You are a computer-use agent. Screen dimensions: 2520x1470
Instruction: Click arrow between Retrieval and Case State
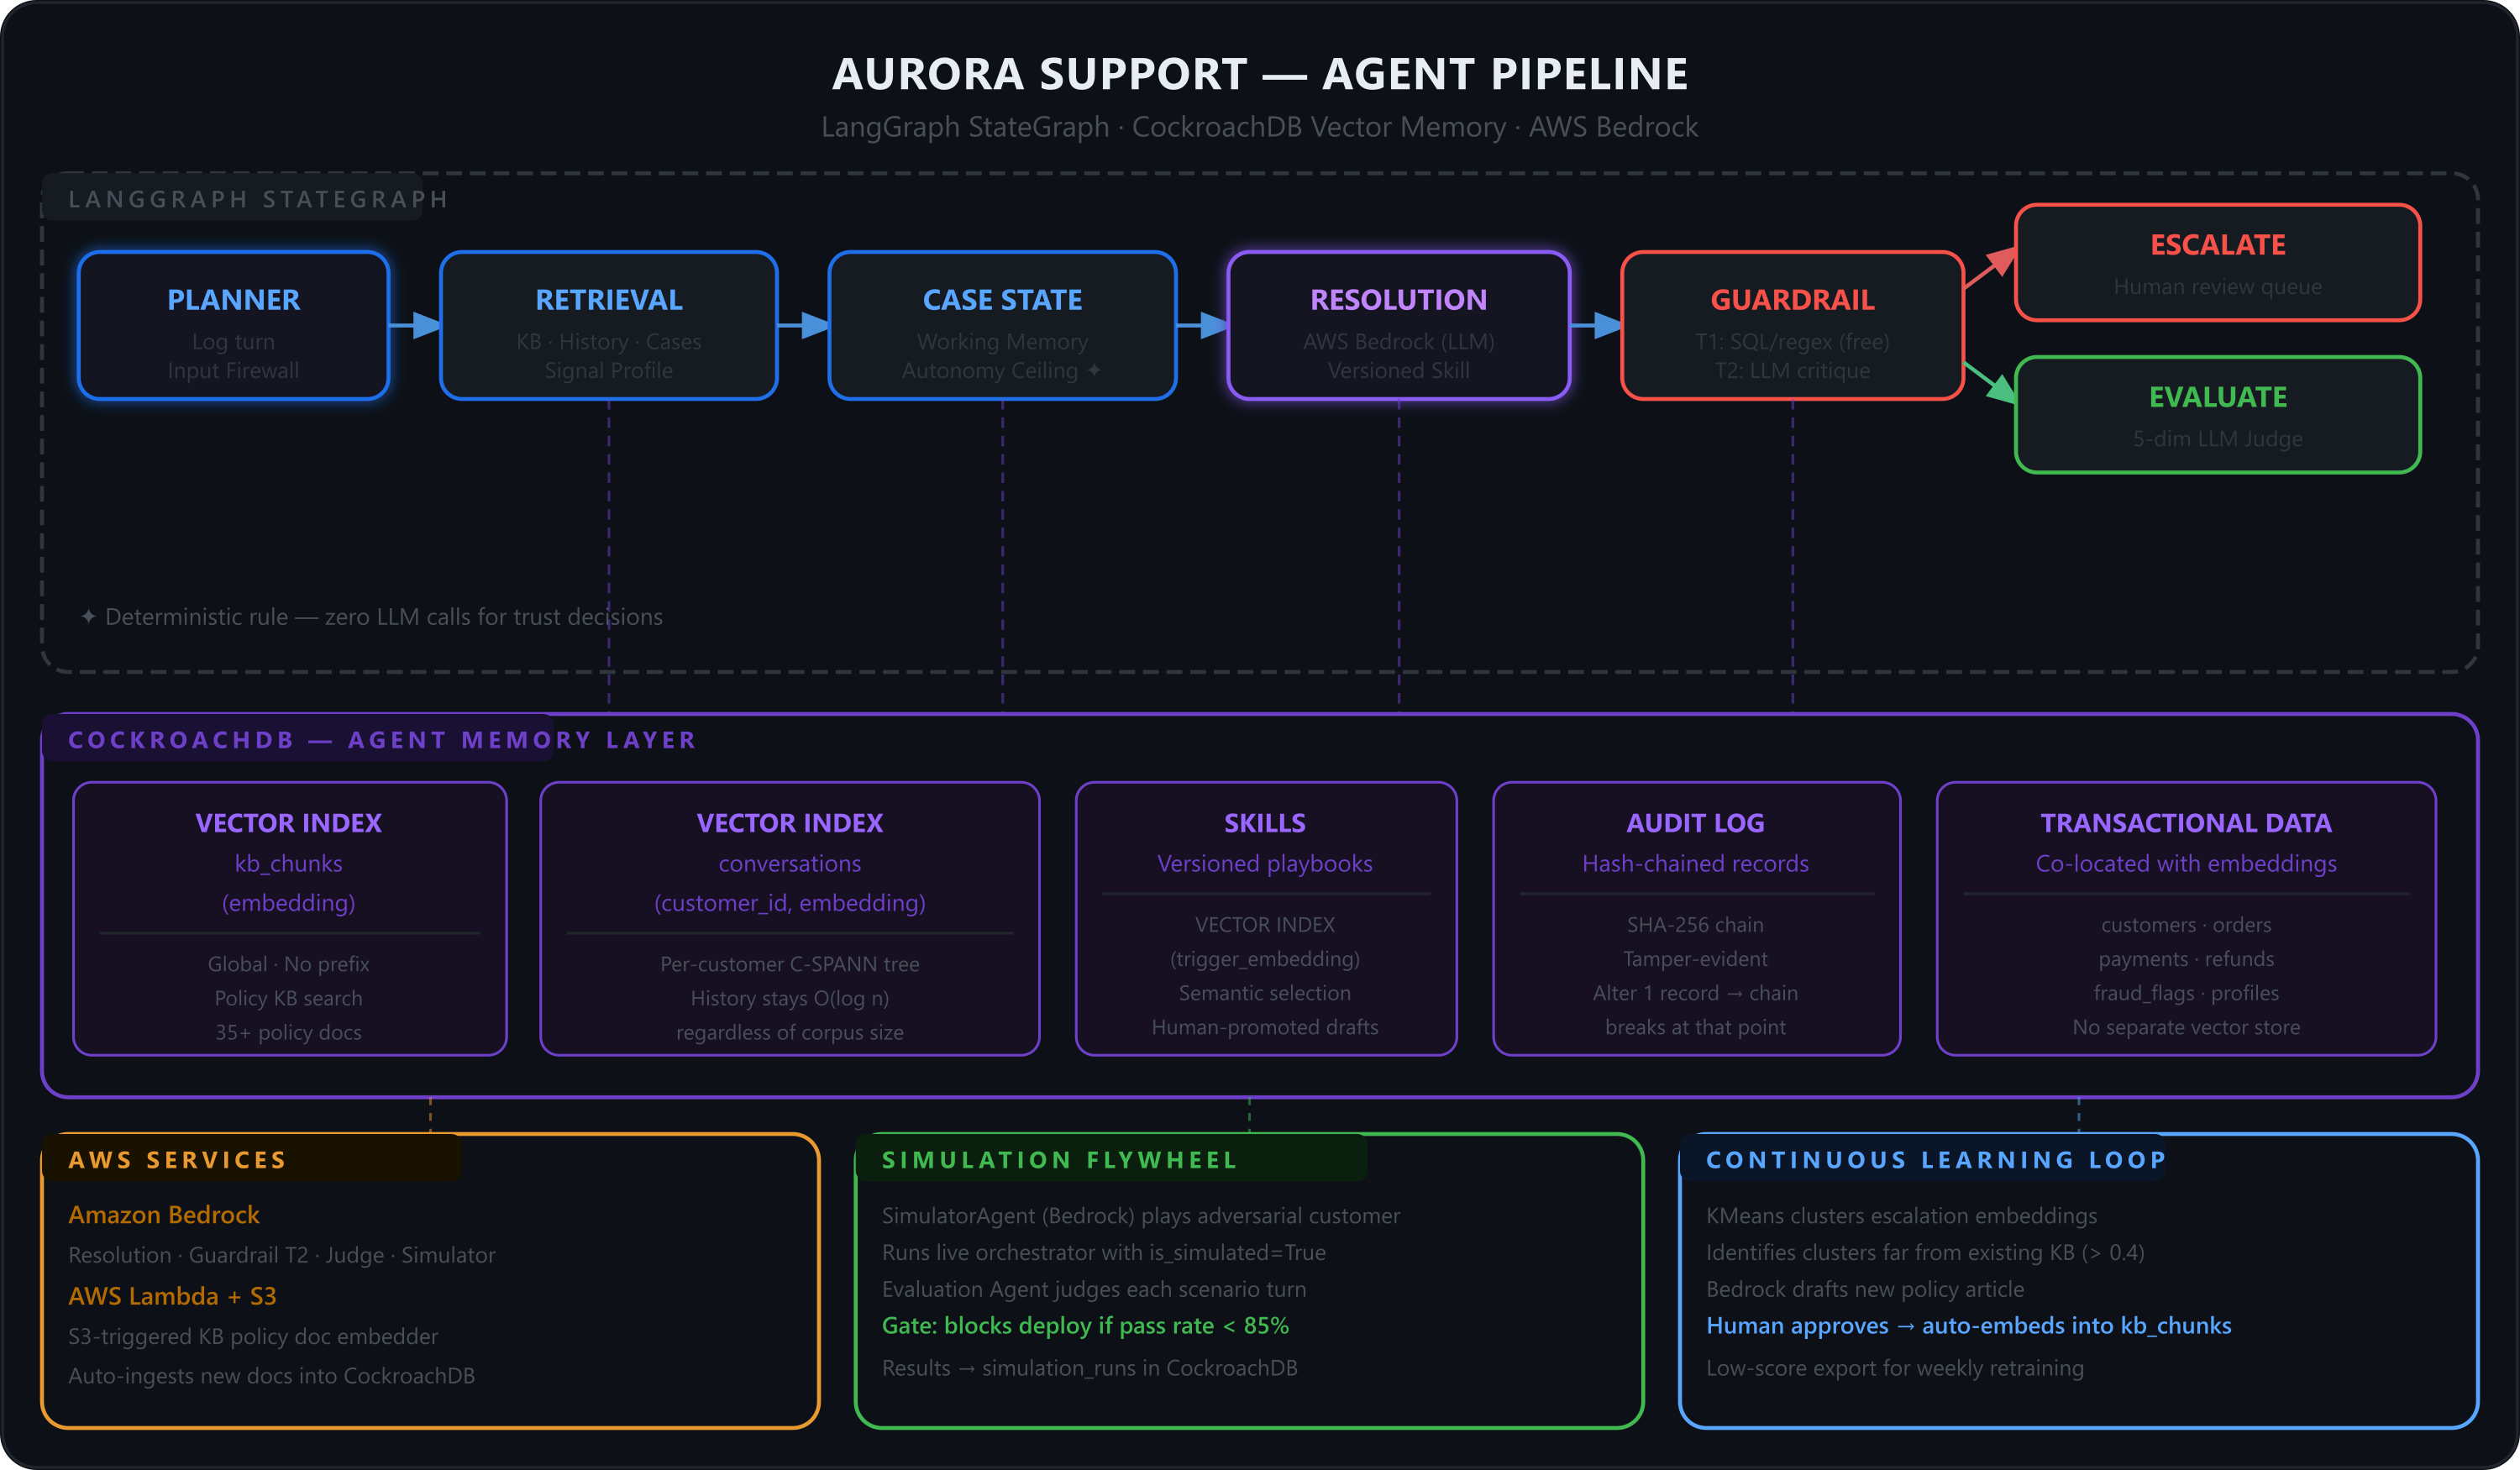(x=803, y=325)
